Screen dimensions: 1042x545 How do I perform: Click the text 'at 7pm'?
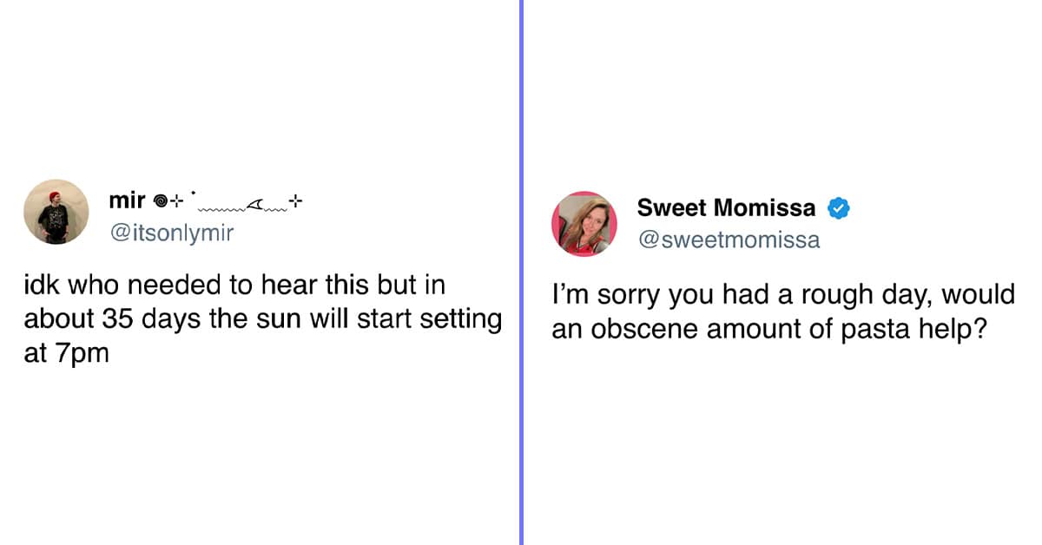coord(66,354)
